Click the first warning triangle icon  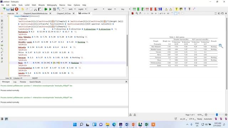pos(166,9)
